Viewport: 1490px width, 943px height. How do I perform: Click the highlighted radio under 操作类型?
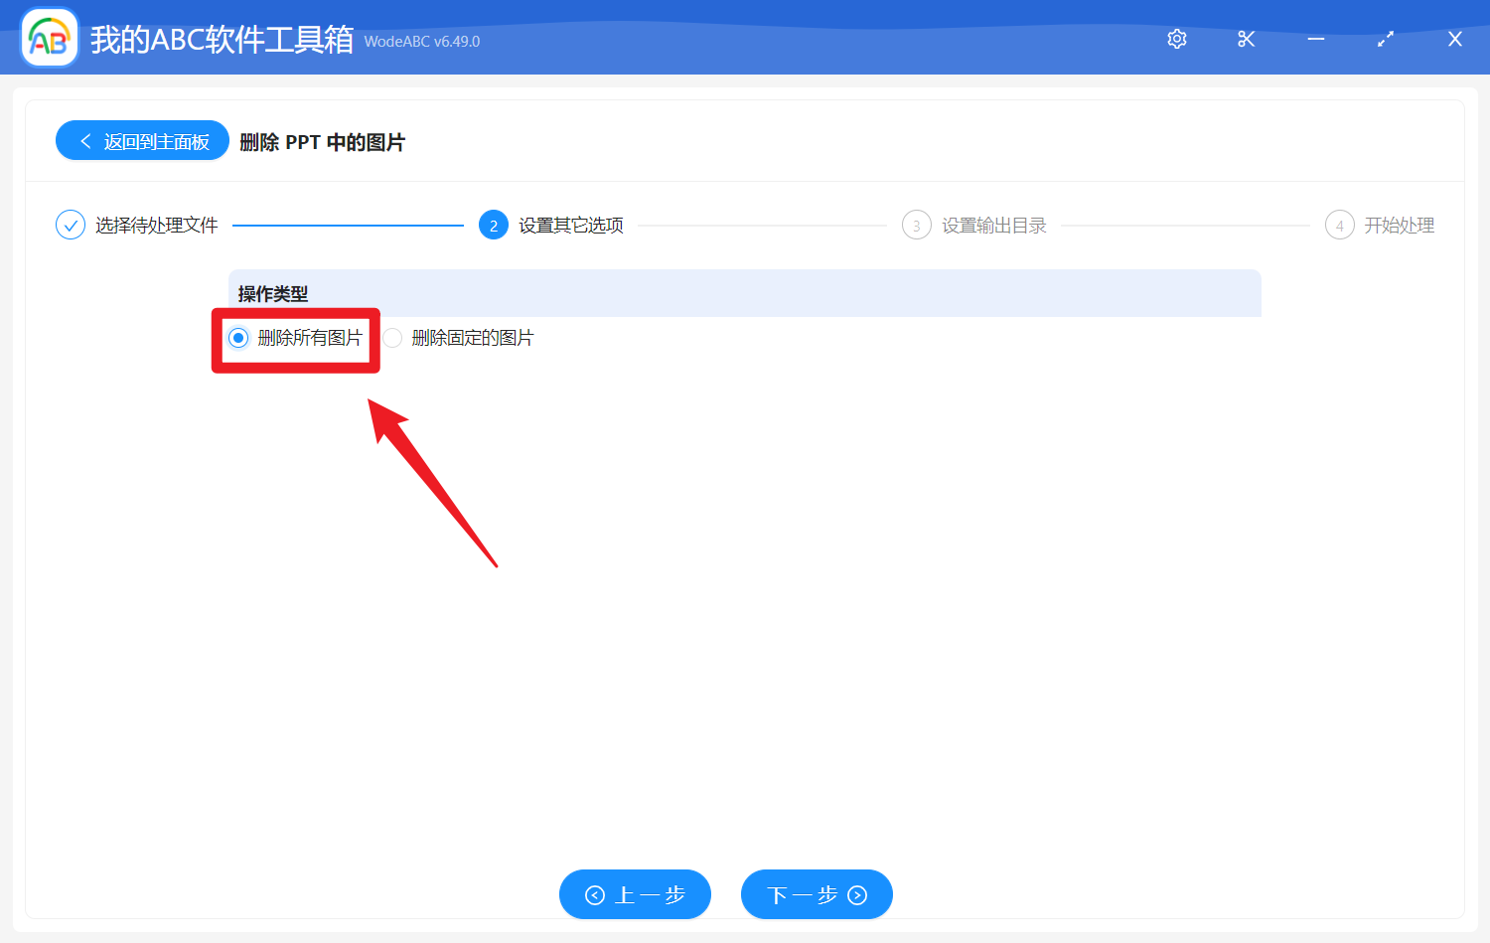237,338
